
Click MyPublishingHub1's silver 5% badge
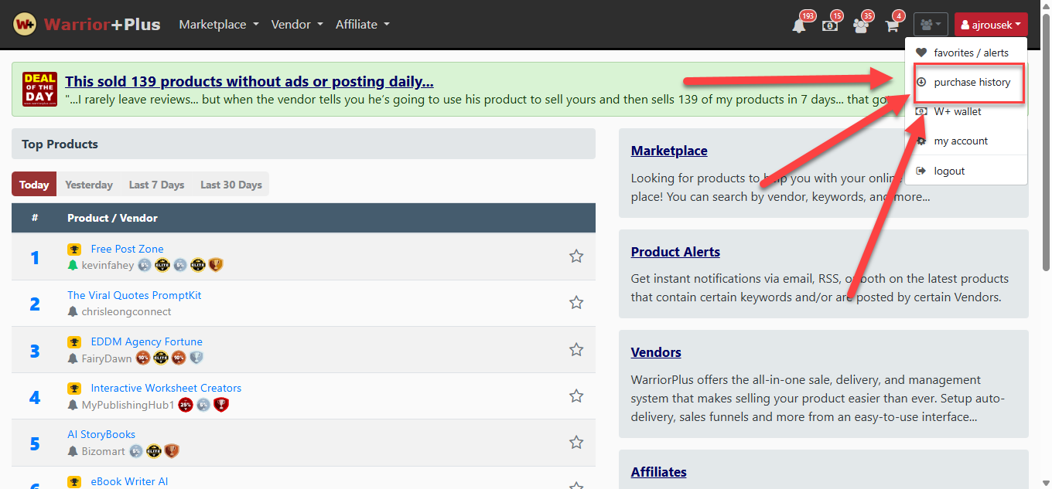point(203,404)
